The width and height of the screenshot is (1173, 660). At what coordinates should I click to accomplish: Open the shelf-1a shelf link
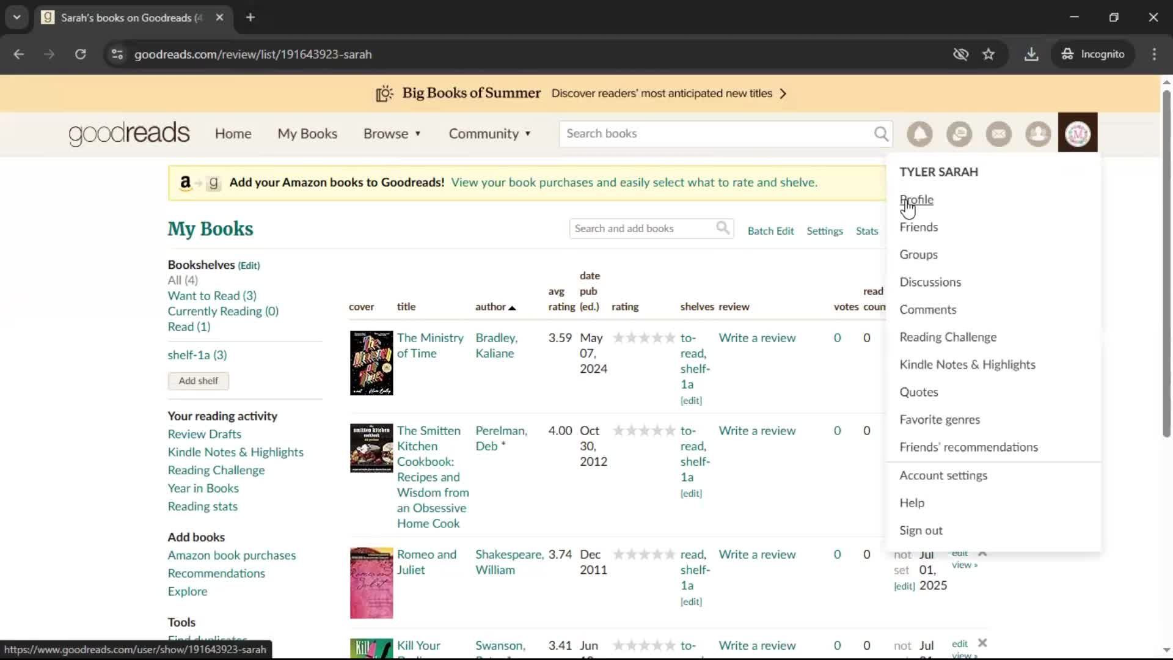pyautogui.click(x=197, y=355)
